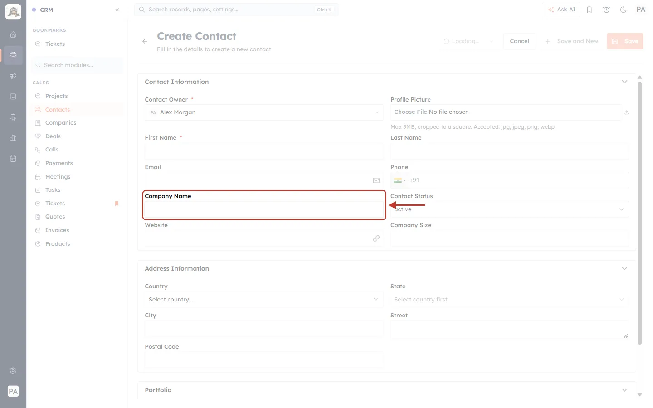The image size is (653, 408).
Task: Go back using the arrow beside Create Contact
Action: [x=145, y=41]
